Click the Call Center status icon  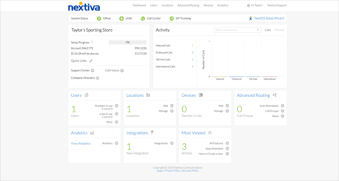pyautogui.click(x=143, y=18)
